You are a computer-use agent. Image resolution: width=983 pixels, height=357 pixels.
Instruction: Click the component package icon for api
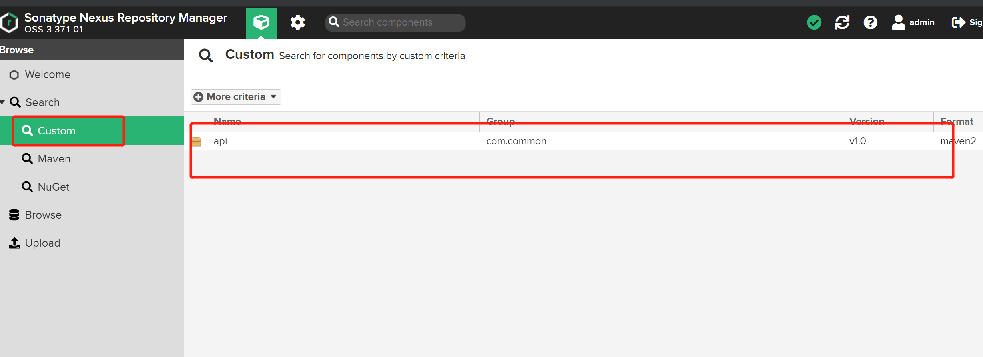pos(197,142)
